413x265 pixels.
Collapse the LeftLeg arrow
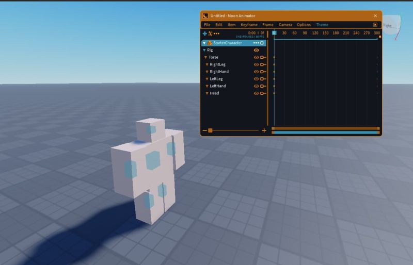tap(207, 79)
